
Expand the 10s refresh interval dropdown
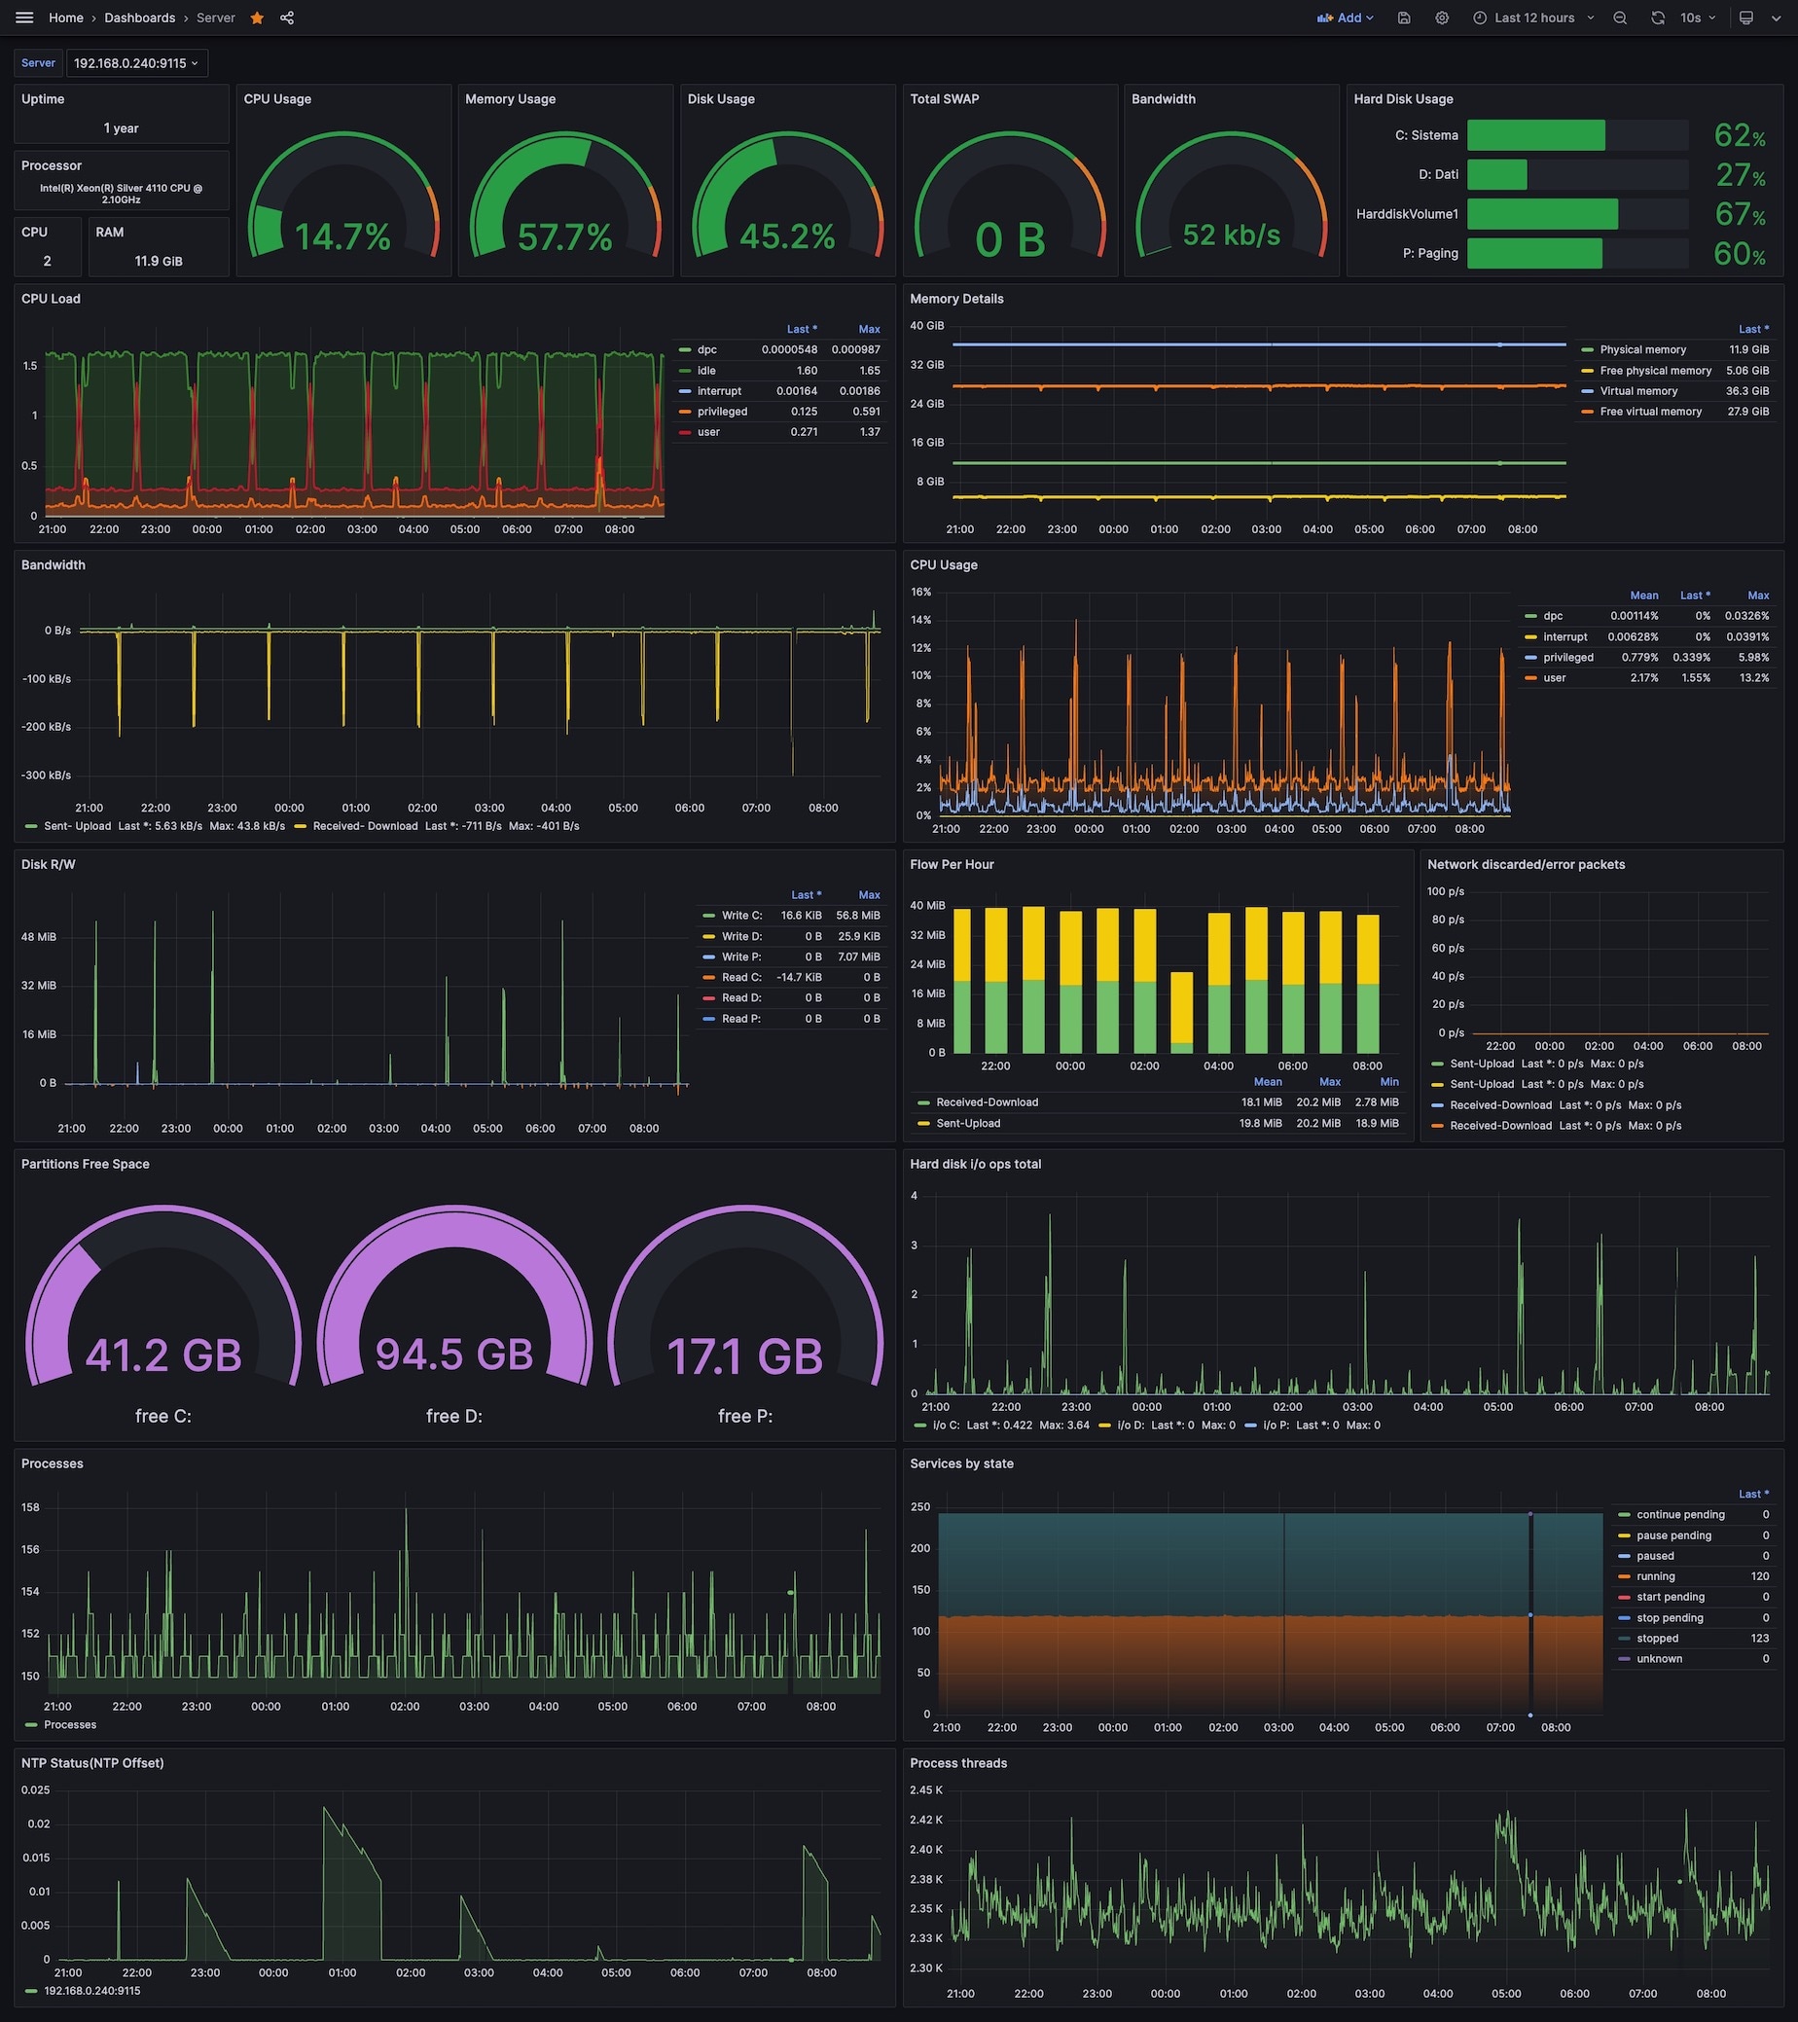(1699, 18)
